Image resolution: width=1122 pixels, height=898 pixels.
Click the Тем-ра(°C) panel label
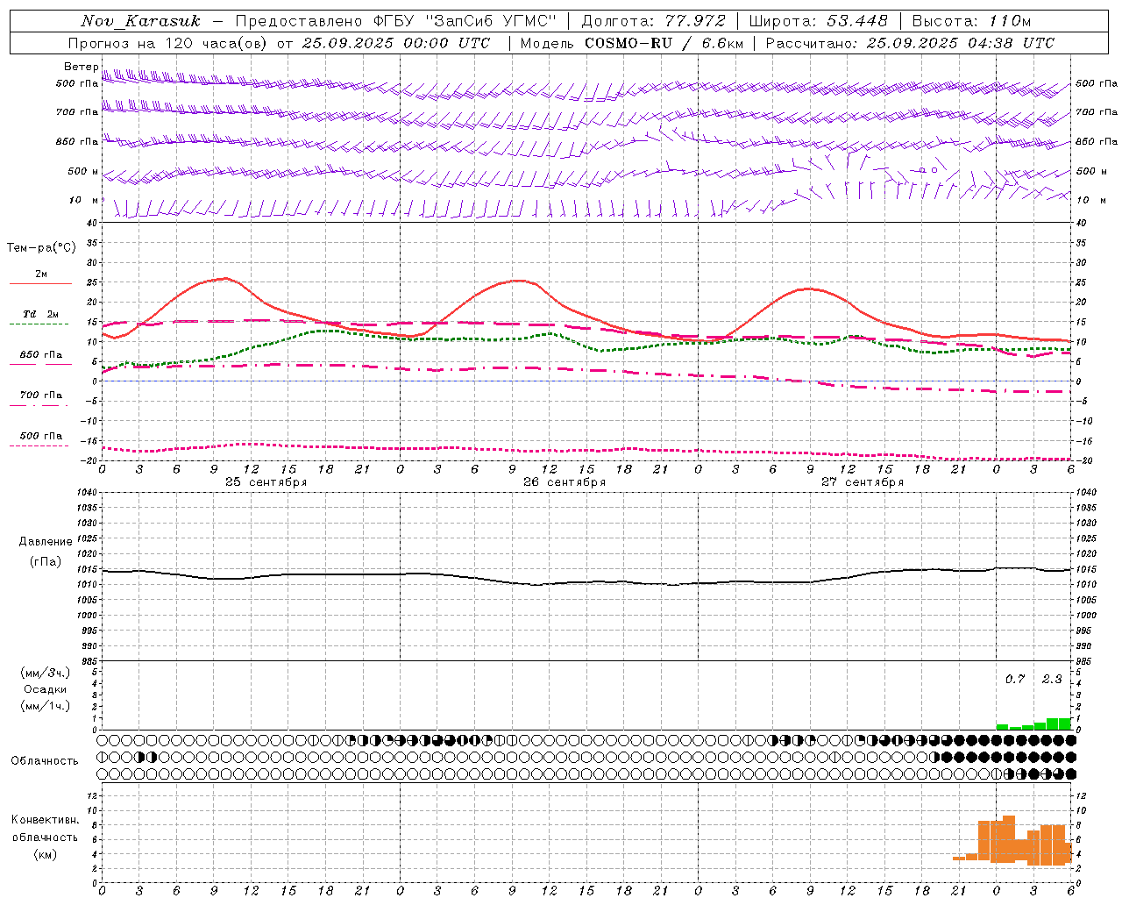(x=41, y=248)
